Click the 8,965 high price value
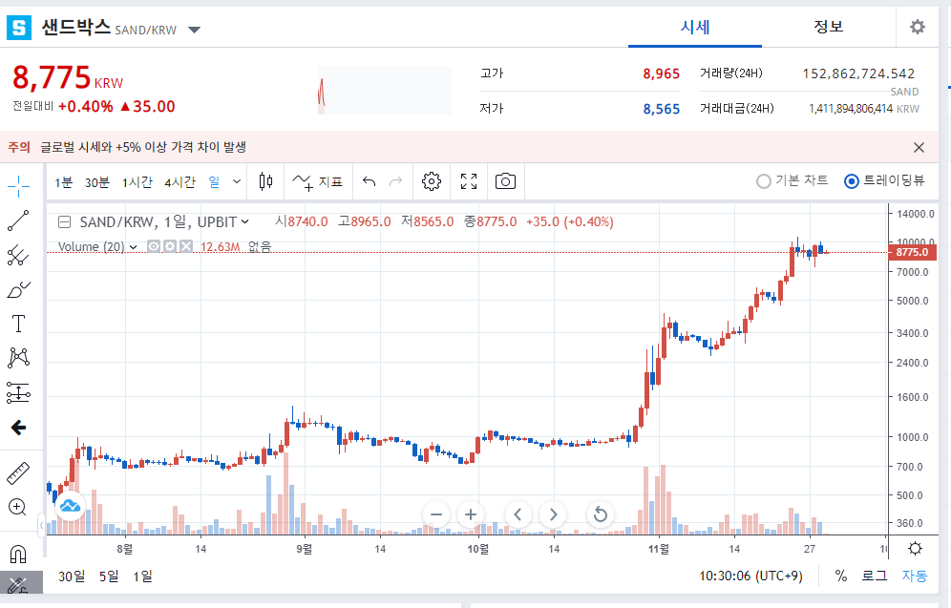The width and height of the screenshot is (951, 608). (x=661, y=73)
